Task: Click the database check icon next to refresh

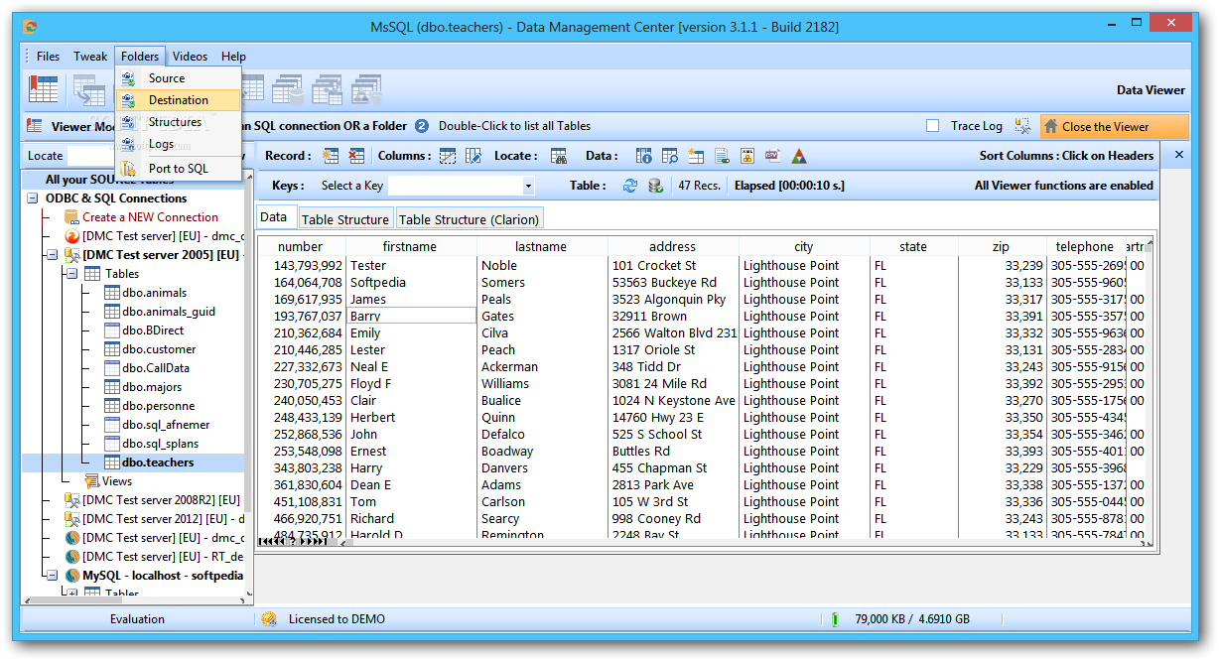Action: tap(656, 186)
